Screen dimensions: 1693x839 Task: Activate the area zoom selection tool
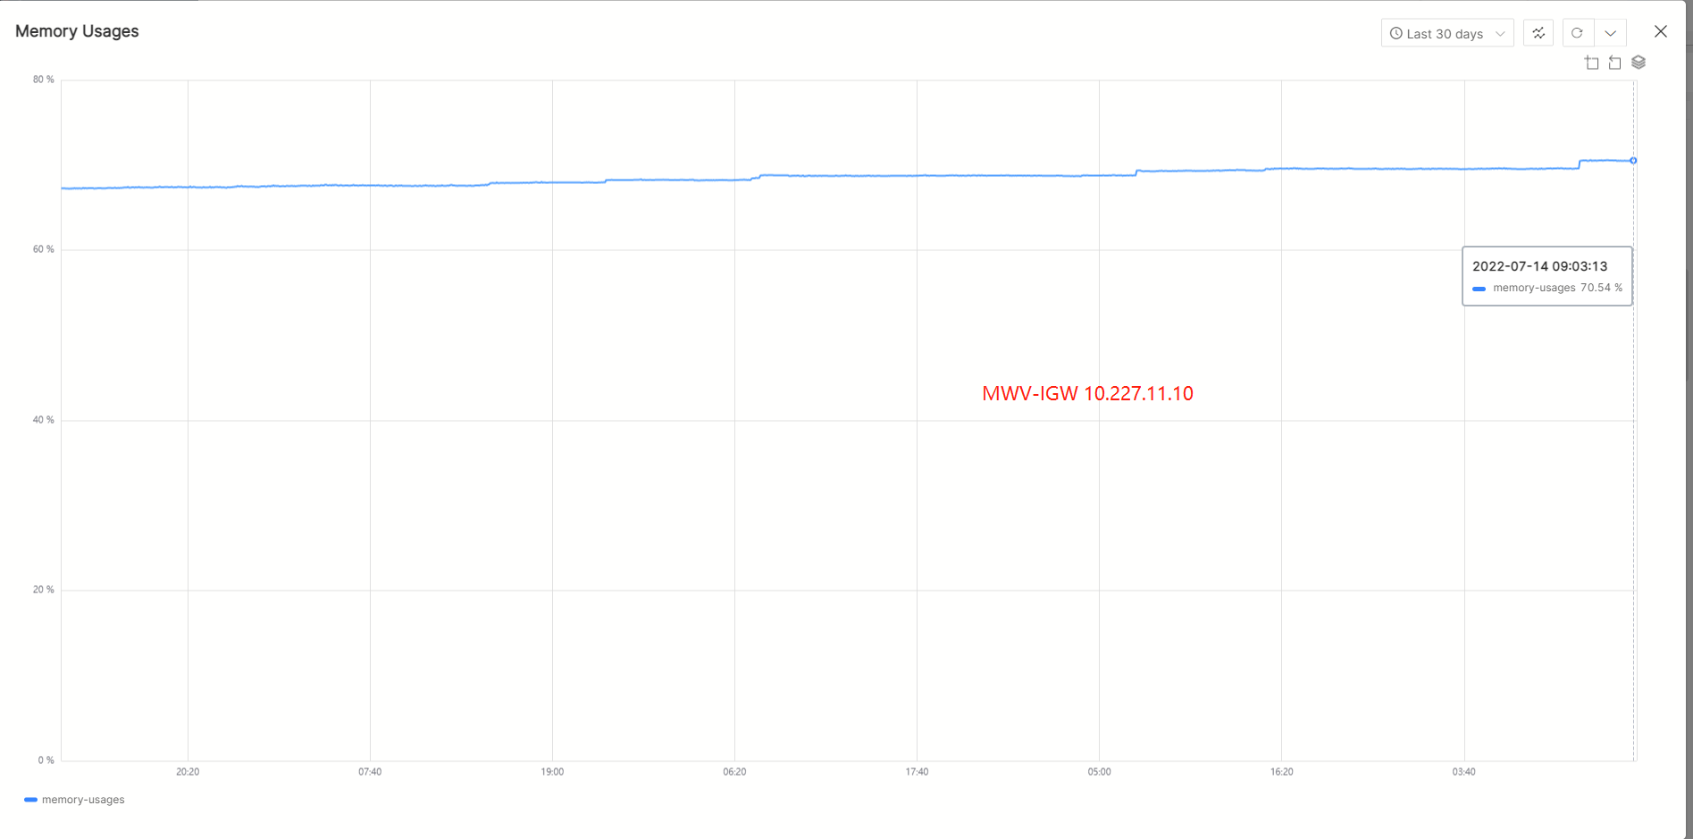[1592, 63]
